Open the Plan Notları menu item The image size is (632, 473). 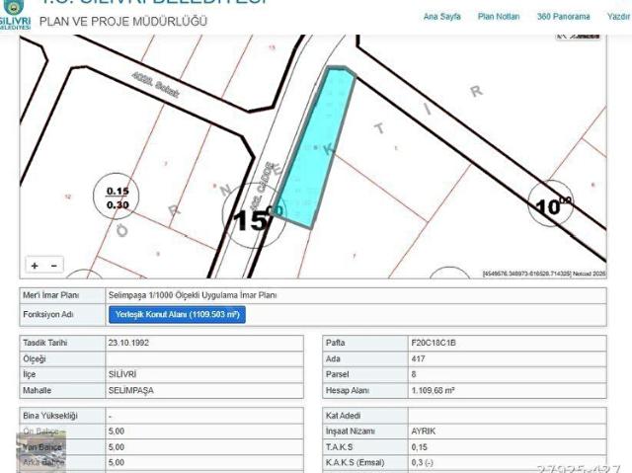[x=499, y=17]
